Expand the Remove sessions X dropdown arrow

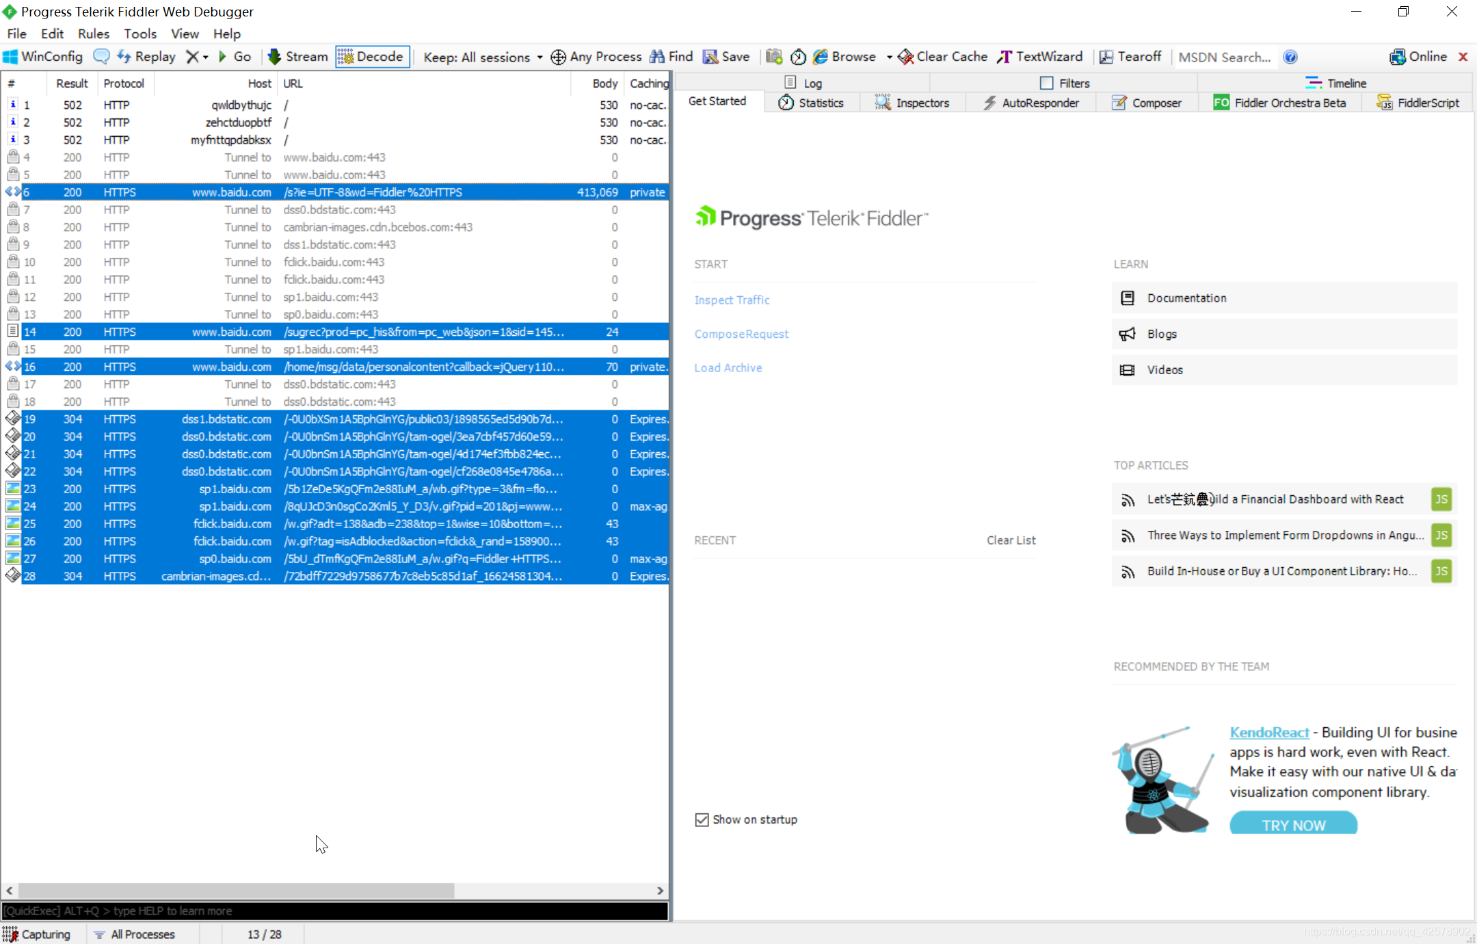pyautogui.click(x=205, y=57)
